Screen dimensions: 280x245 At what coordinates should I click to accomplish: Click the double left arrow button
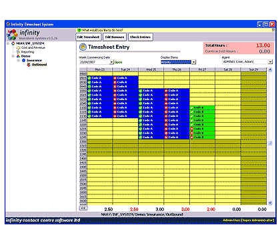(x=83, y=208)
